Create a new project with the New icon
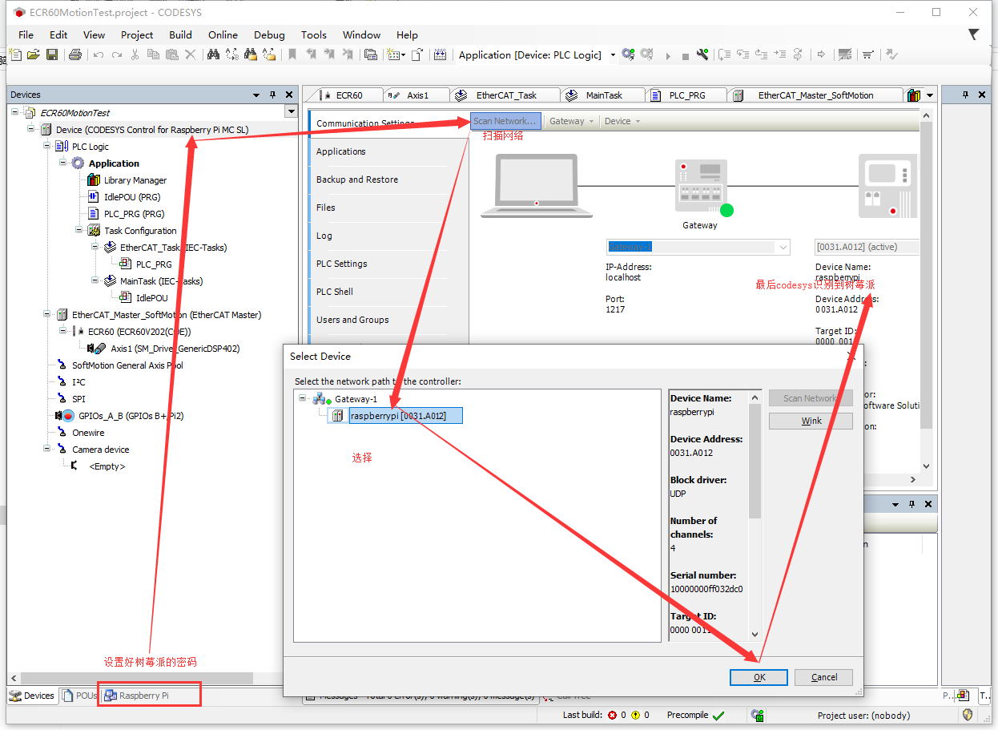Screen dimensions: 998x730 pos(15,54)
